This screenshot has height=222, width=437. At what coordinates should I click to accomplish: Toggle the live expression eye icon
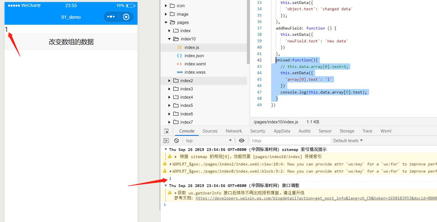point(242,141)
